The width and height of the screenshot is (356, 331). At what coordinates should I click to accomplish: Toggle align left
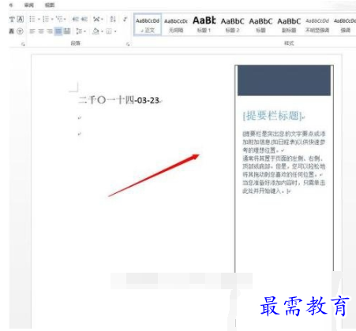click(x=32, y=32)
